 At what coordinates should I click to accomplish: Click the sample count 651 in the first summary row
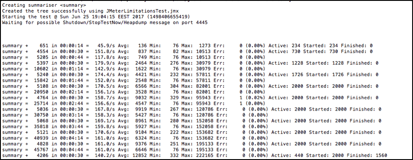44,46
